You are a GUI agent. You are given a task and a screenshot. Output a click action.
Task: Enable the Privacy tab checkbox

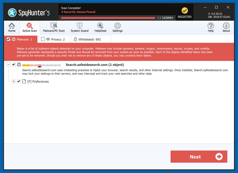click(43, 39)
